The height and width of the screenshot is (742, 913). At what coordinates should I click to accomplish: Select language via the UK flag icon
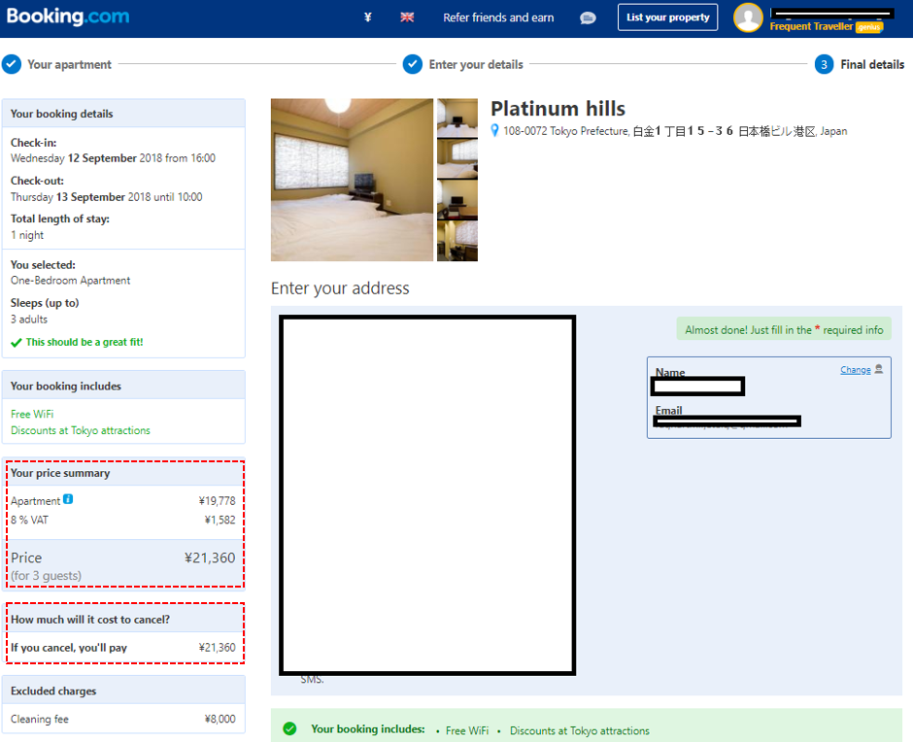[407, 17]
